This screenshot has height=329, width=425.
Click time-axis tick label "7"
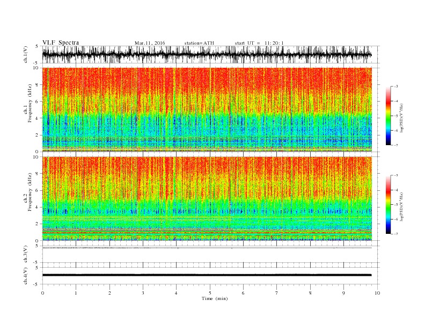coord(277,293)
